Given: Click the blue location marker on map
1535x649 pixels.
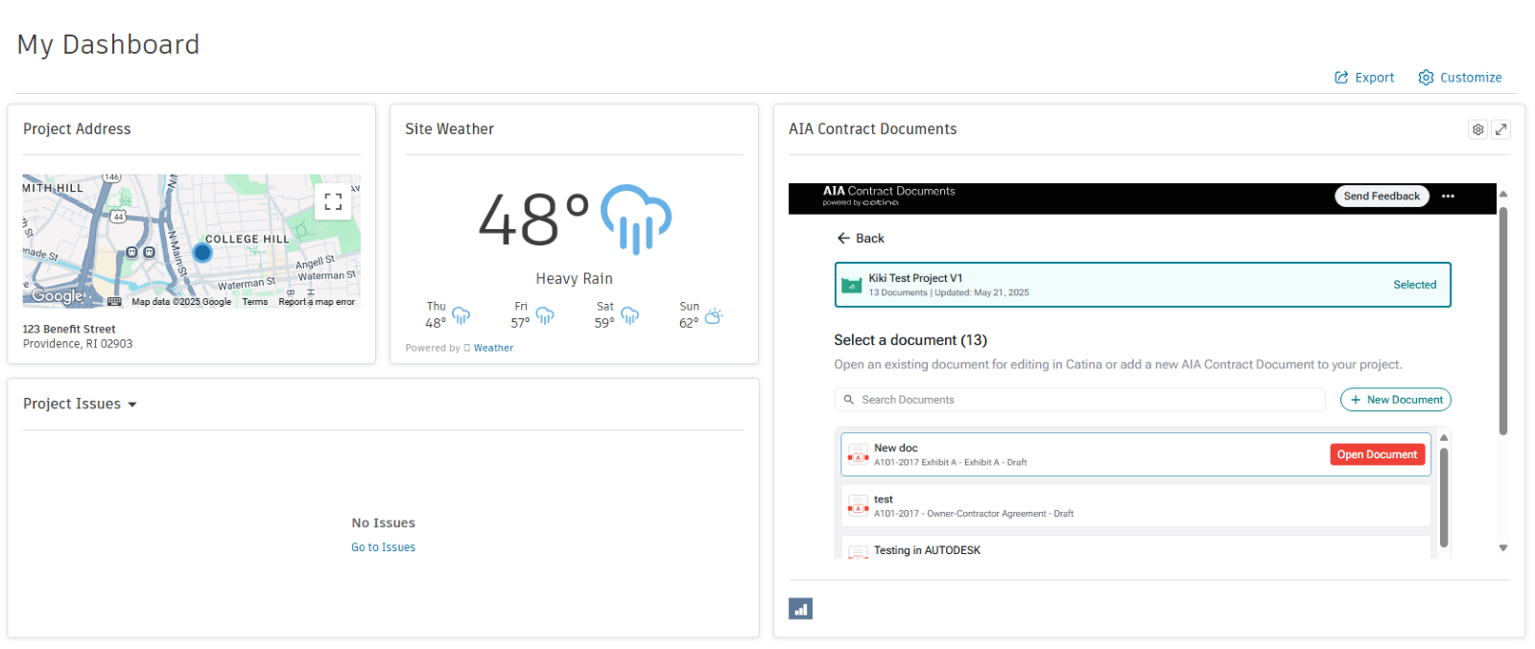Looking at the screenshot, I should click(x=202, y=253).
